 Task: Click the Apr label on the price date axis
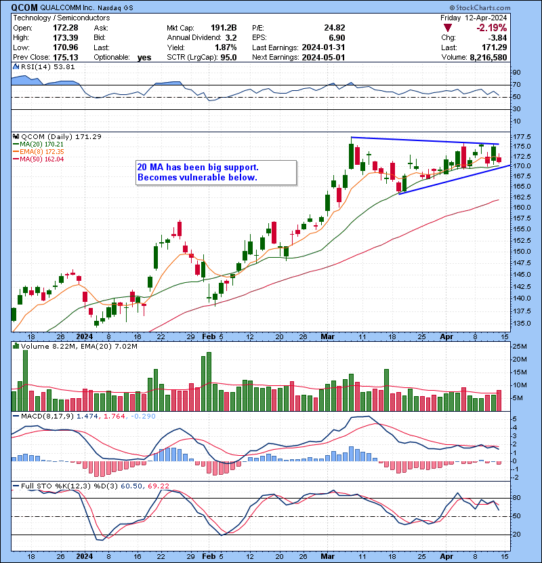(x=446, y=336)
